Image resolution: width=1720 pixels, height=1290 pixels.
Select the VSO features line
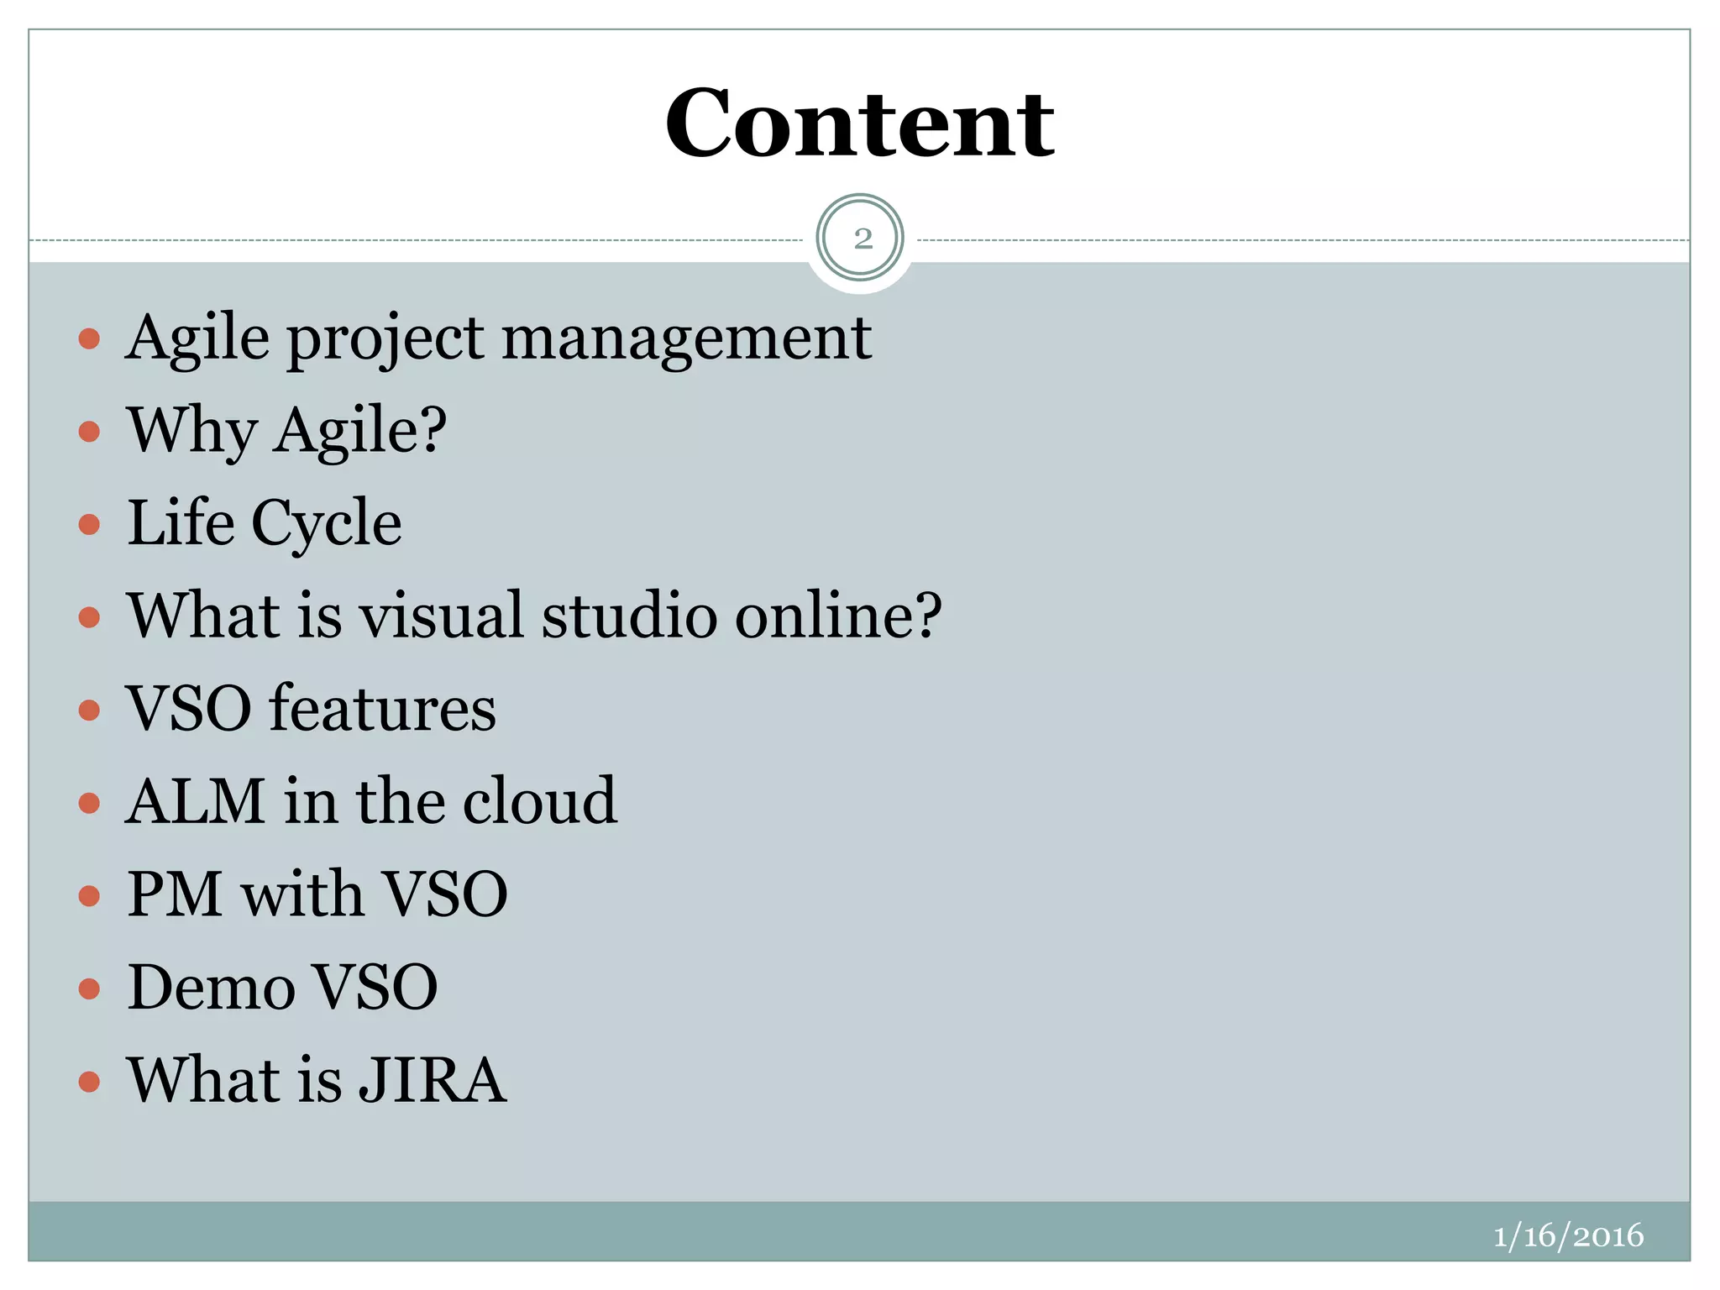[x=311, y=709]
